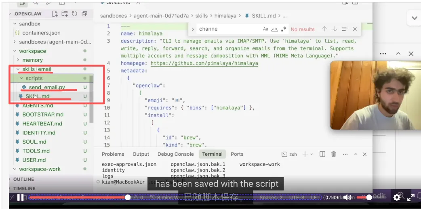Expand the replace field chevron in find widget

193,29
